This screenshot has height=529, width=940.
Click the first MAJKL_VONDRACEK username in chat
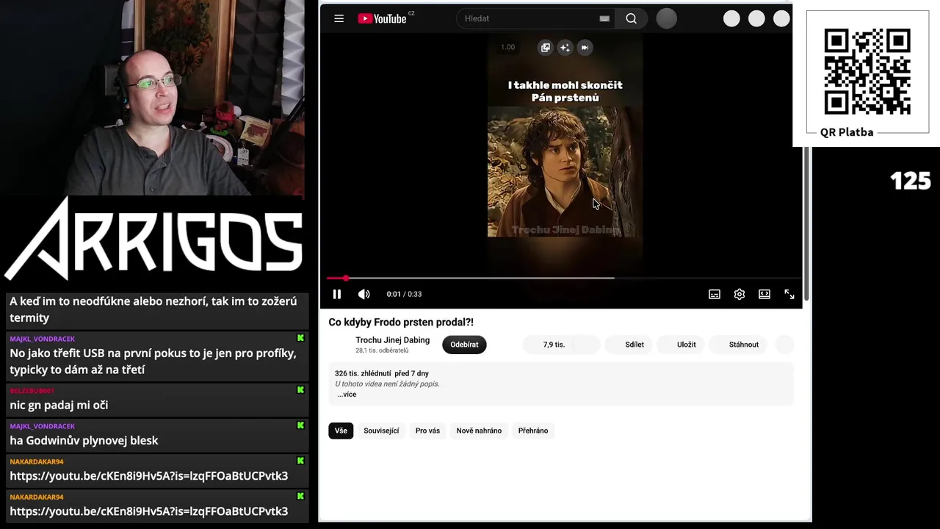[42, 339]
